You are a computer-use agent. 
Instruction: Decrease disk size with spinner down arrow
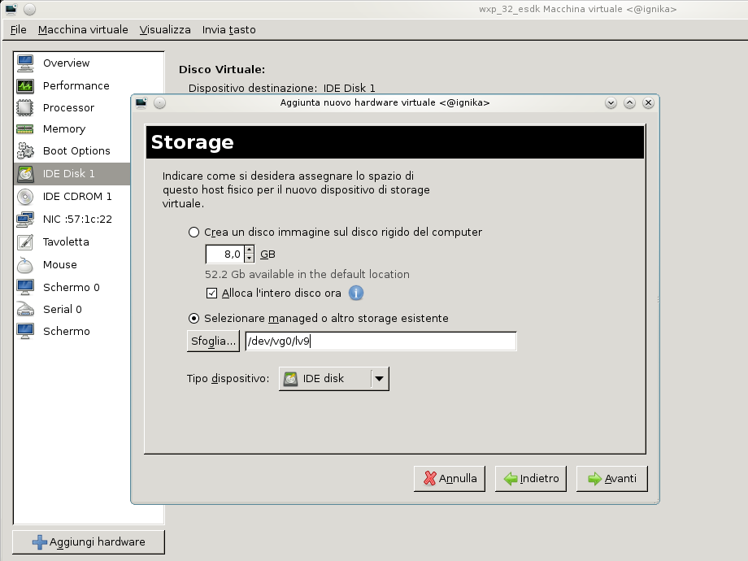250,259
